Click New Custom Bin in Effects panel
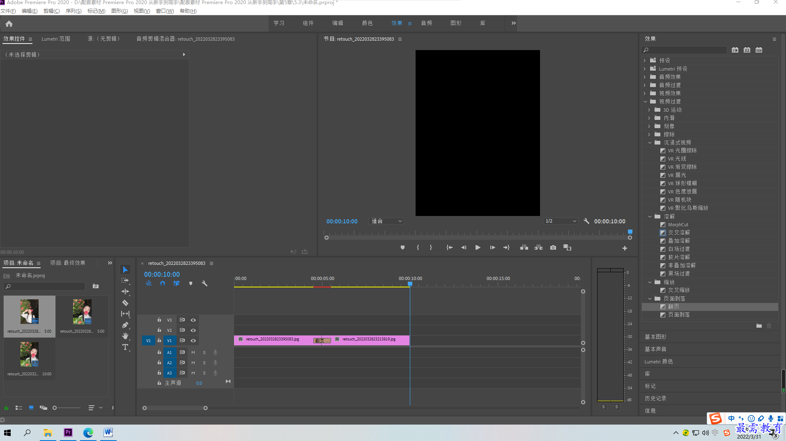The width and height of the screenshot is (786, 441). (759, 326)
